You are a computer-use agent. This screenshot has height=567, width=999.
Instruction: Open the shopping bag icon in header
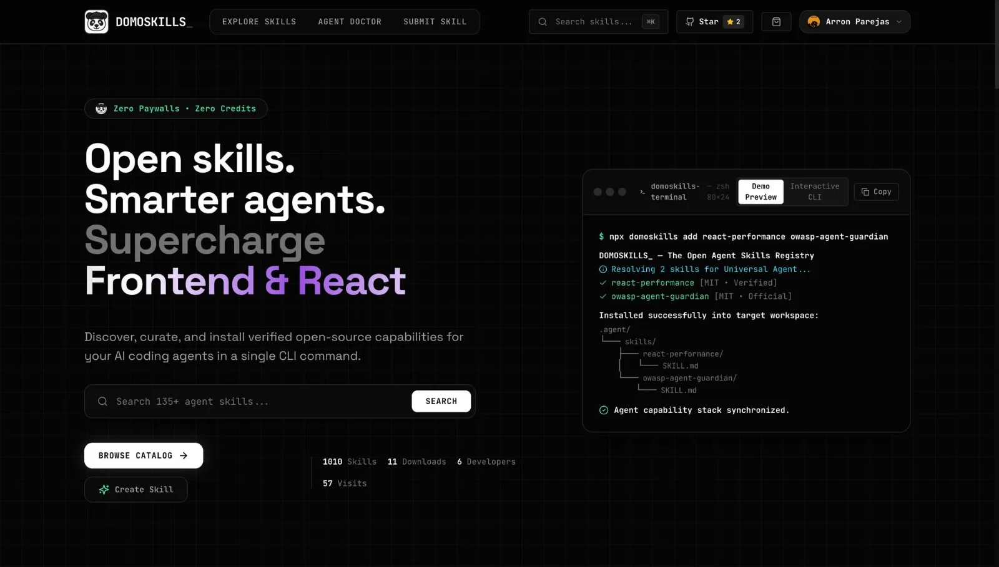[776, 22]
